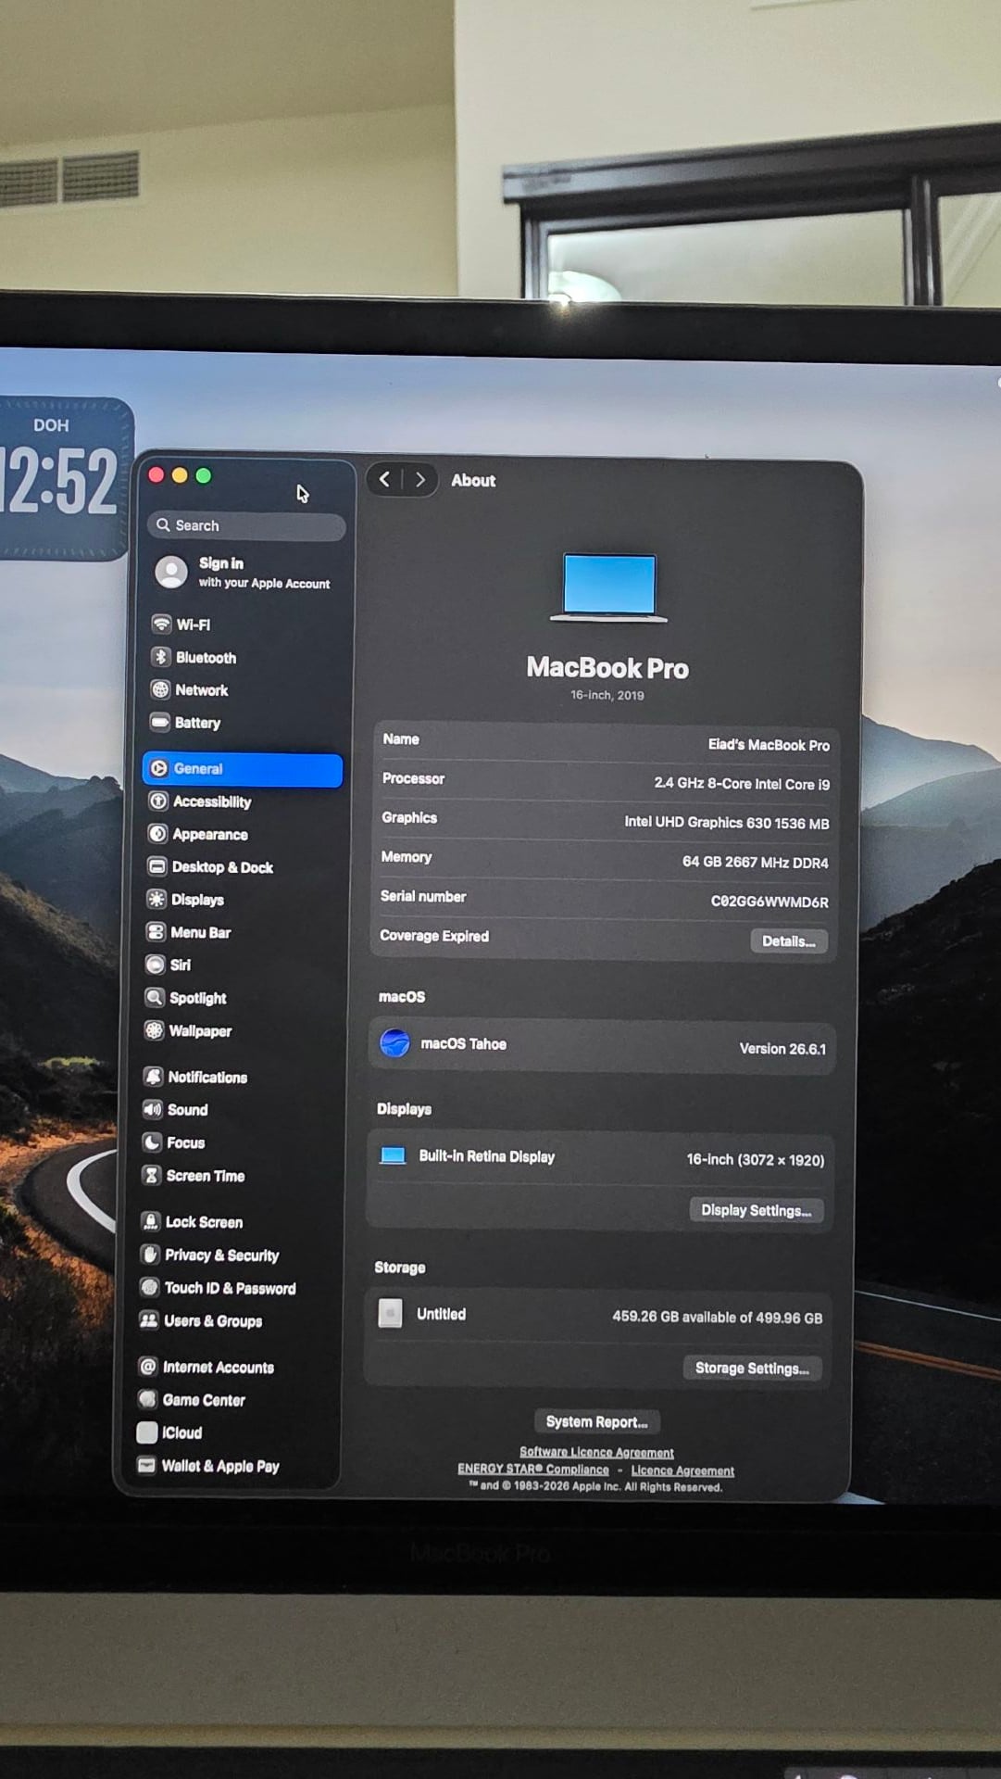Image resolution: width=1001 pixels, height=1779 pixels.
Task: Click the DOH clock widget on desktop
Action: click(63, 479)
